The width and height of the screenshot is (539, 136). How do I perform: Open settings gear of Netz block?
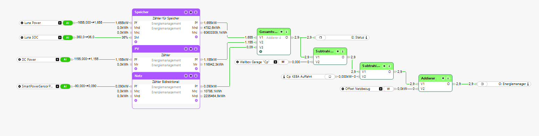tap(191, 75)
